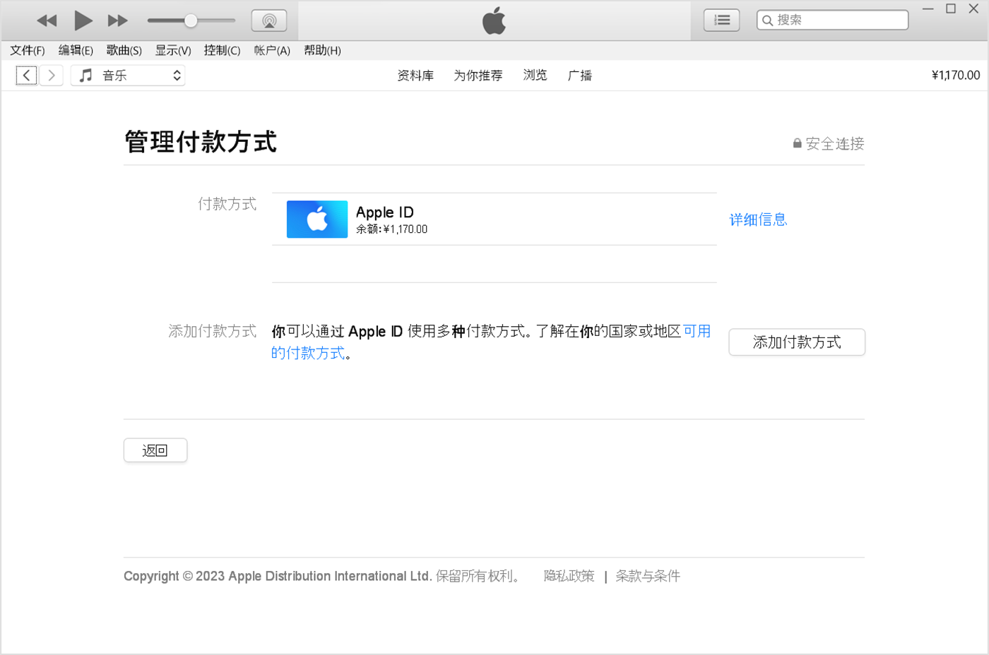The image size is (989, 655).
Task: Skip forward with fast-forward button
Action: tap(117, 20)
